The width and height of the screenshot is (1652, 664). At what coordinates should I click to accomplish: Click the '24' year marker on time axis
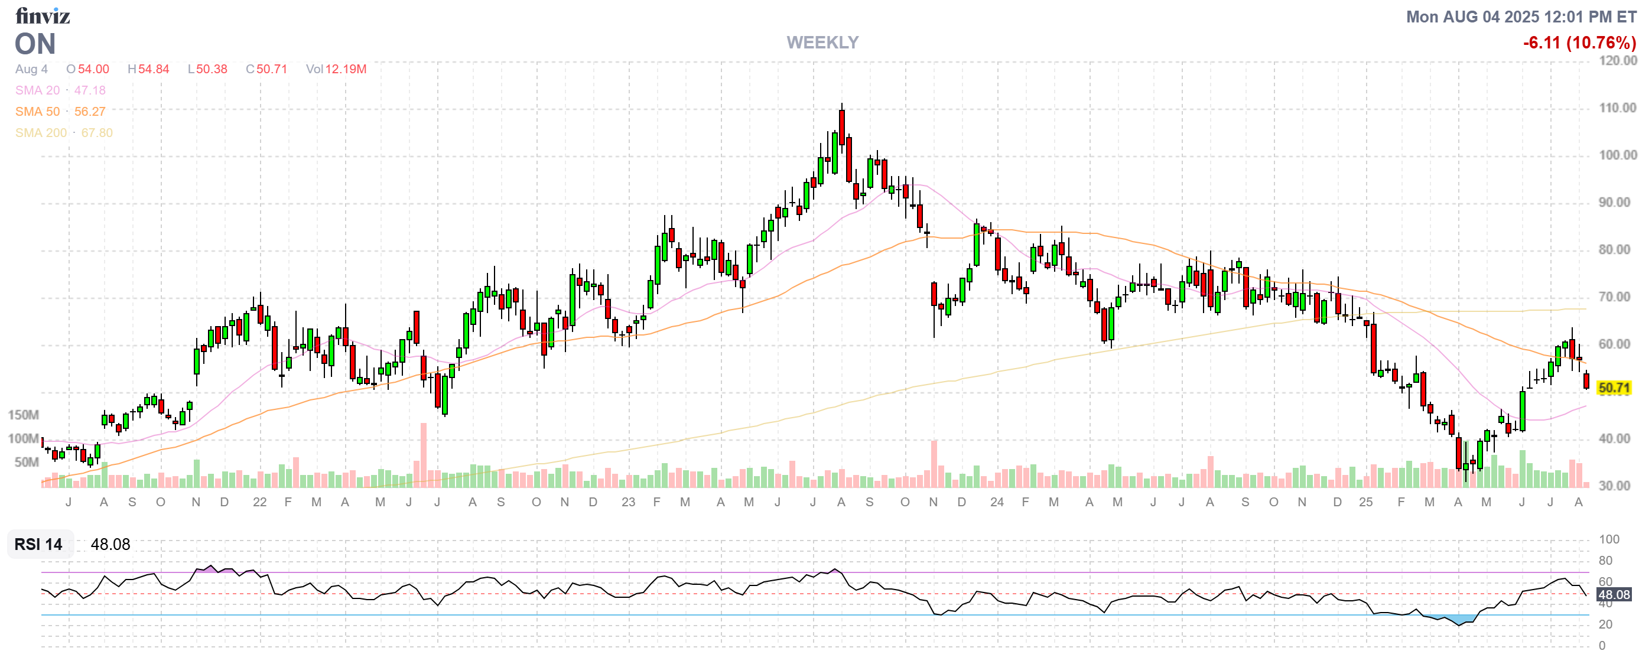(x=997, y=503)
